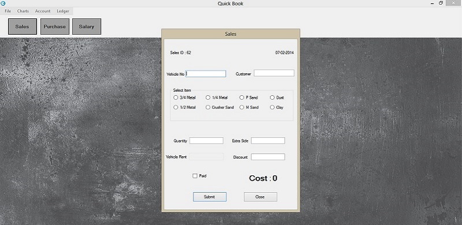462x225 pixels.
Task: Open the Charts menu
Action: point(23,11)
